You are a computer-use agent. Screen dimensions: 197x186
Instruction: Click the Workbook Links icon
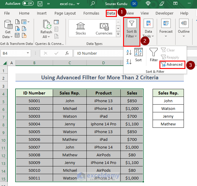pyautogui.click(x=57, y=37)
